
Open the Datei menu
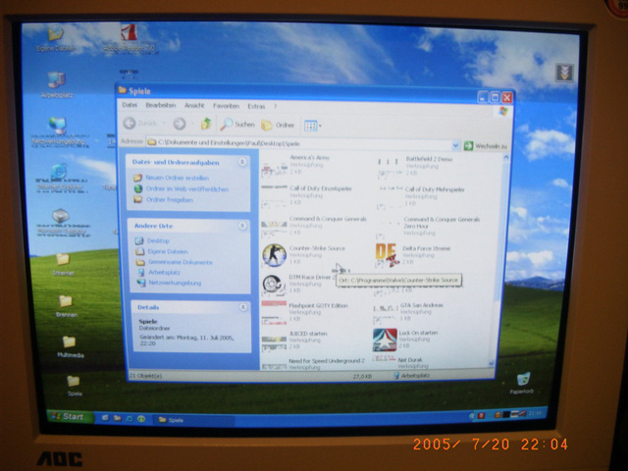(130, 105)
